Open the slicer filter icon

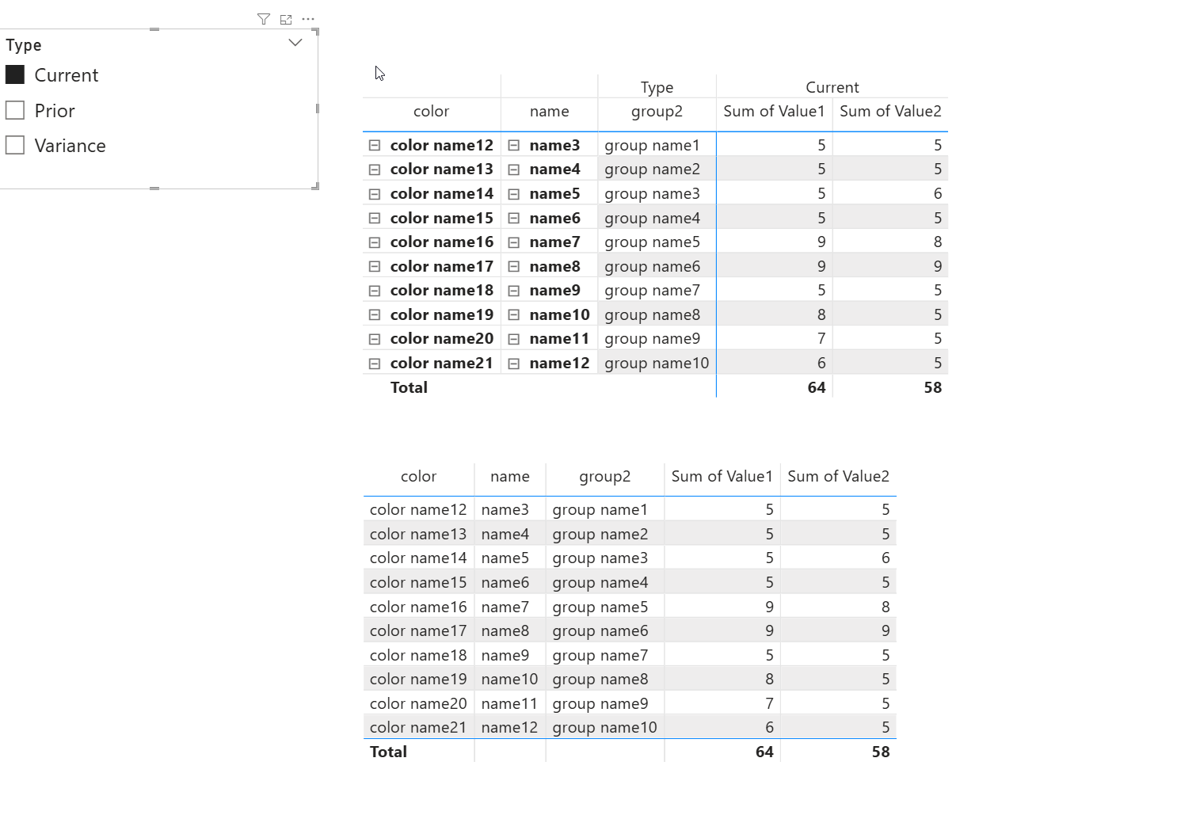pos(264,19)
